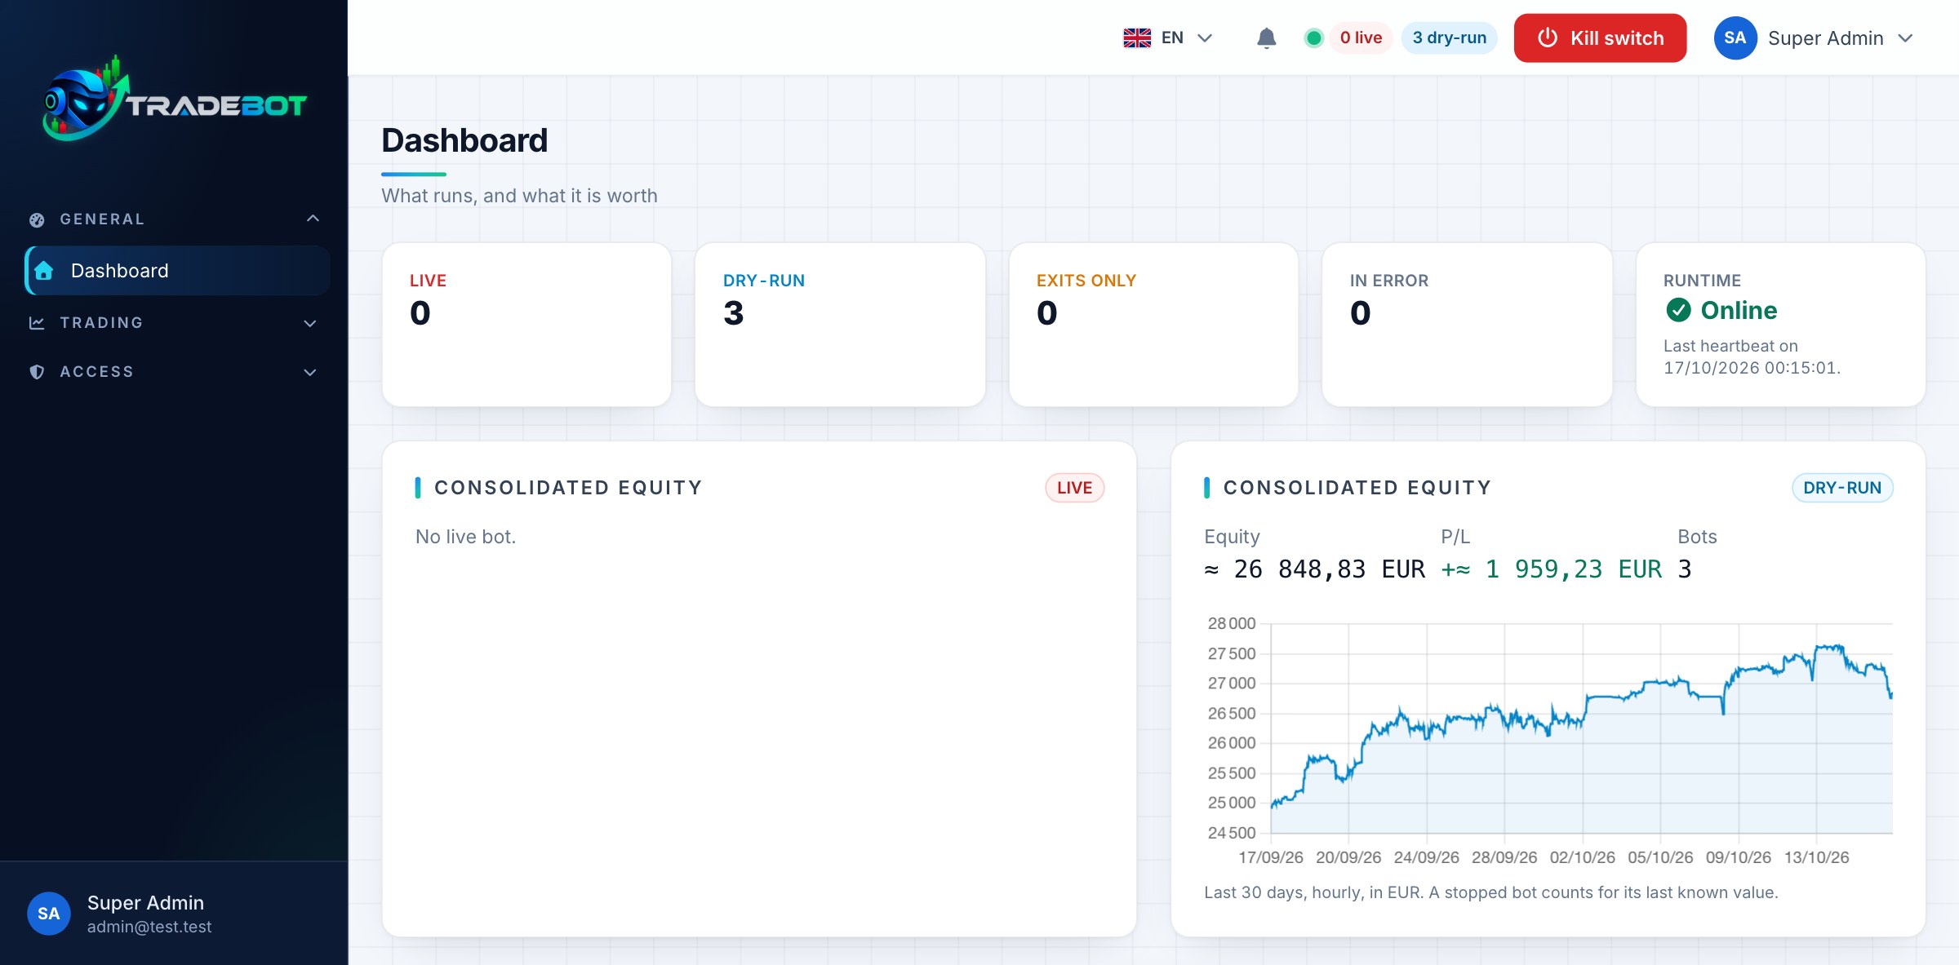Click the General palette icon
The image size is (1959, 965).
click(37, 219)
